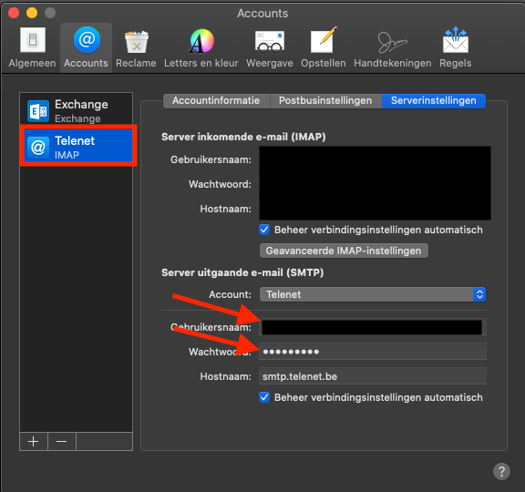Open Letters en kleur preferences

[201, 48]
